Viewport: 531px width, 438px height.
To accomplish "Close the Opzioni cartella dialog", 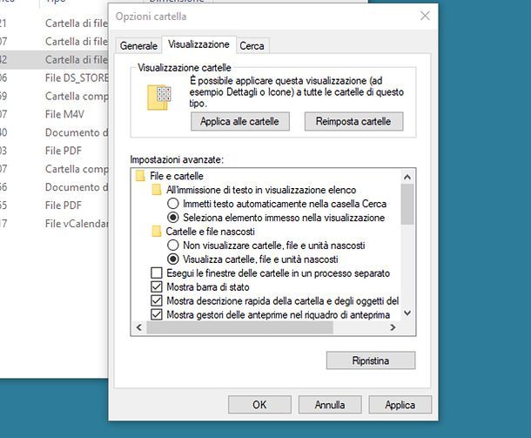I will point(425,16).
